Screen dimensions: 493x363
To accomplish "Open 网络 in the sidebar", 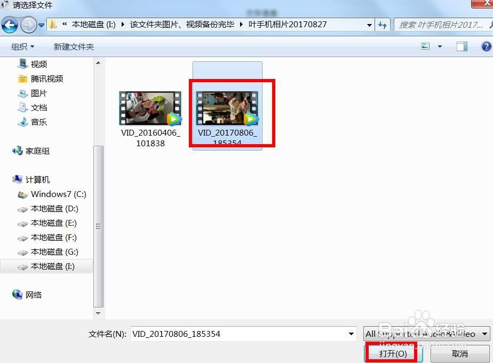I will tap(27, 295).
